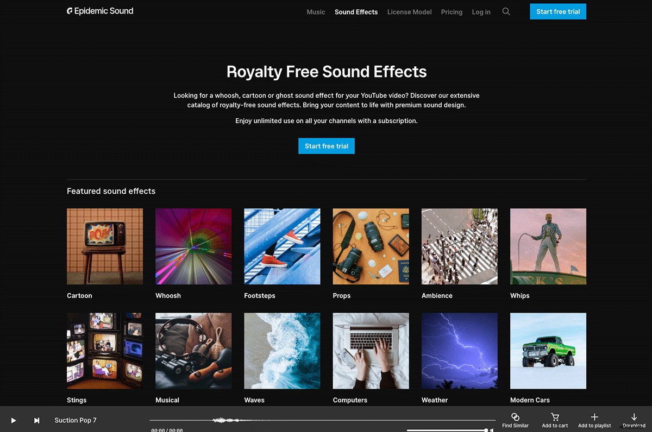
Task: Click the Epidemic Sound logo
Action: (x=100, y=11)
